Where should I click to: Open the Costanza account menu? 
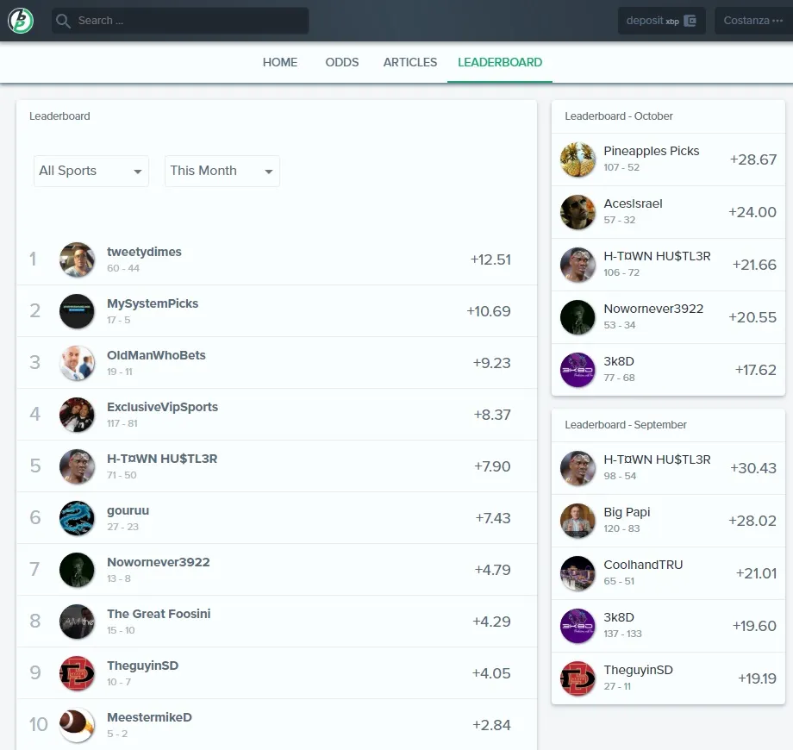pos(752,21)
